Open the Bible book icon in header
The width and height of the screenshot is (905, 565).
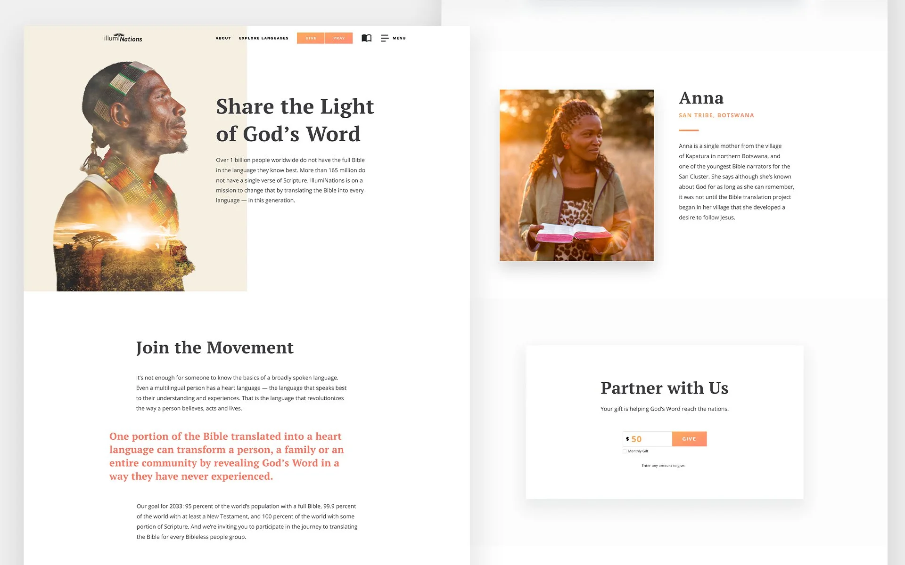pos(366,38)
